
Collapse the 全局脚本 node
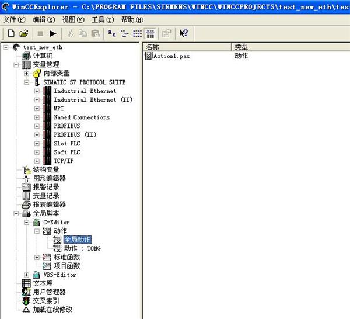coord(16,214)
